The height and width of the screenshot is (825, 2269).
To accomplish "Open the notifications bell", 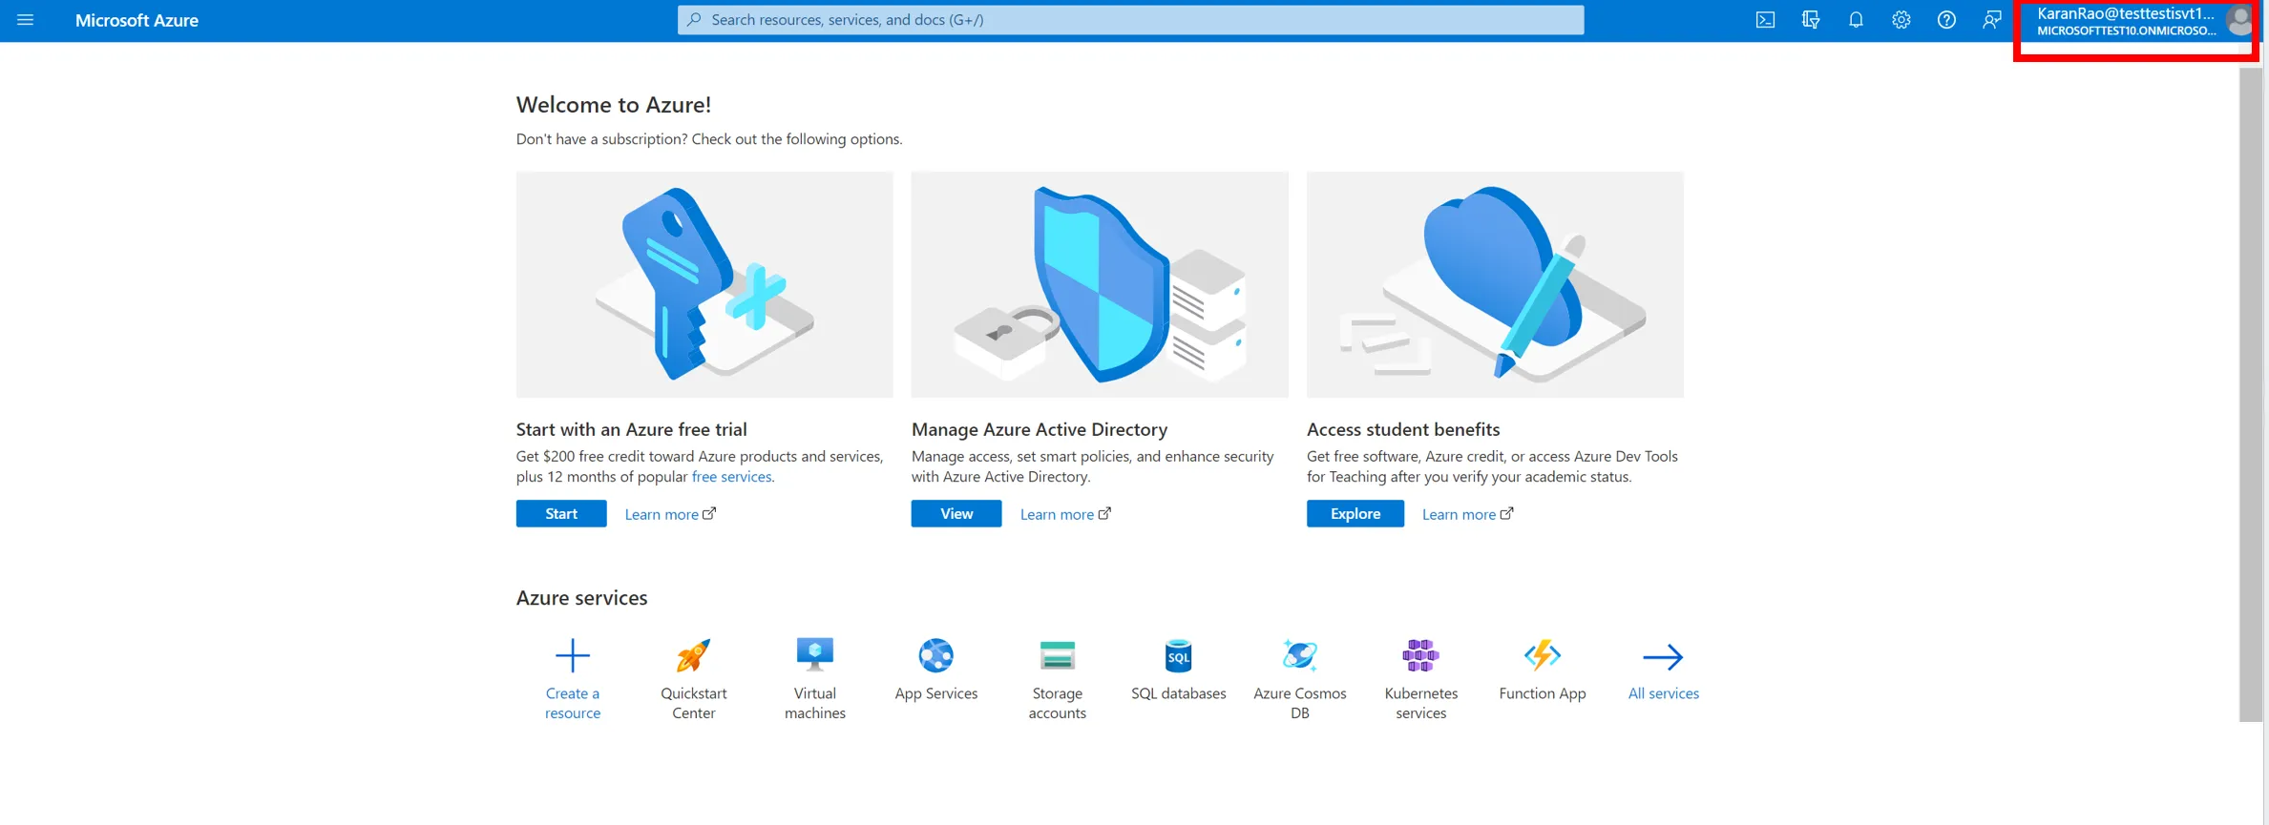I will (x=1856, y=20).
